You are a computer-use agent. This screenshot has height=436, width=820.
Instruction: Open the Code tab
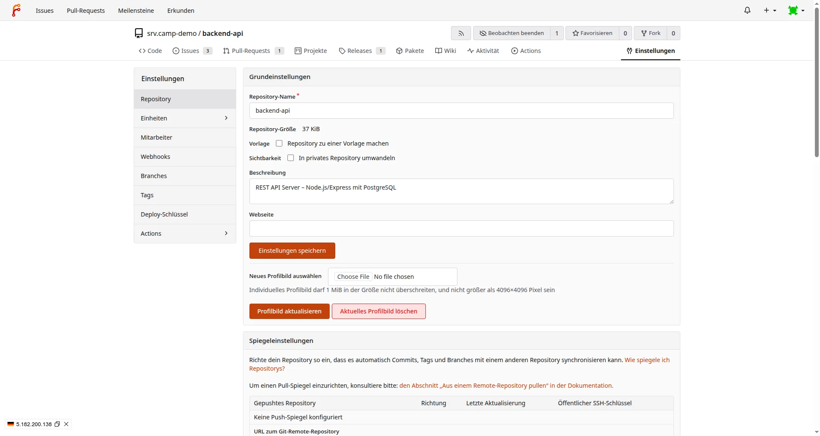click(x=150, y=51)
